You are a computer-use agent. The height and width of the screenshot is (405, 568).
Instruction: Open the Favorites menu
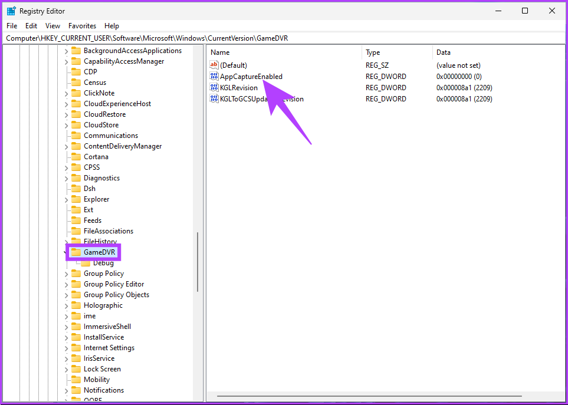click(82, 26)
